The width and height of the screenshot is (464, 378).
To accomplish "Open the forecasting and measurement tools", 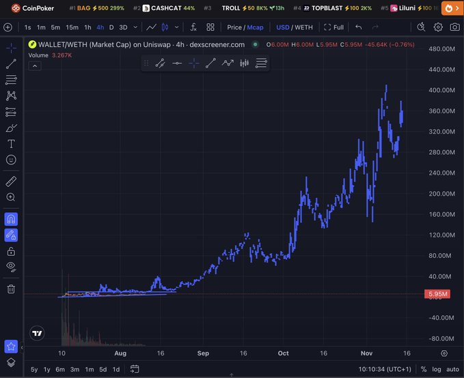I will point(11,112).
